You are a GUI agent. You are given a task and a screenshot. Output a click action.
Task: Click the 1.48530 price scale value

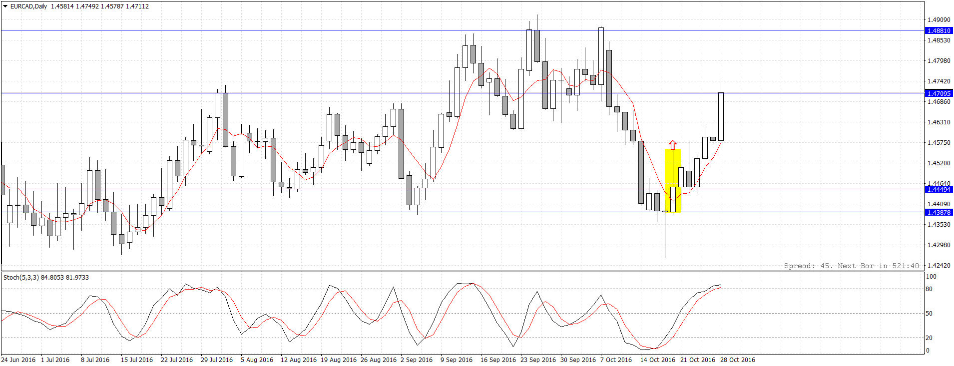939,40
